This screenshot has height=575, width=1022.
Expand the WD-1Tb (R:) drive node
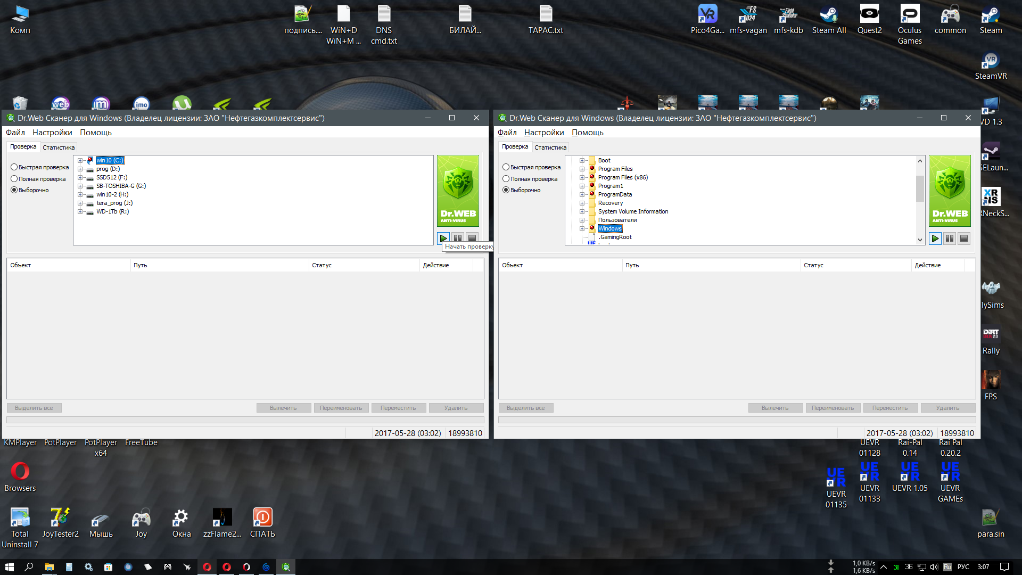(x=80, y=211)
